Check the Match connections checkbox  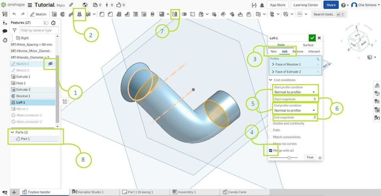[x=271, y=137]
